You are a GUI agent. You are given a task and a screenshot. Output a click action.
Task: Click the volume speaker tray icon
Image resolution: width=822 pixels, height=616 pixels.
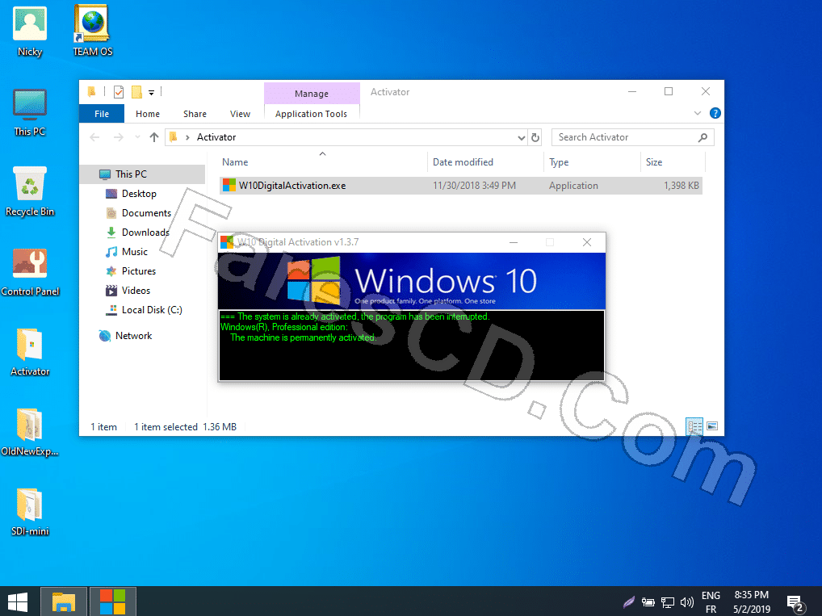click(686, 602)
